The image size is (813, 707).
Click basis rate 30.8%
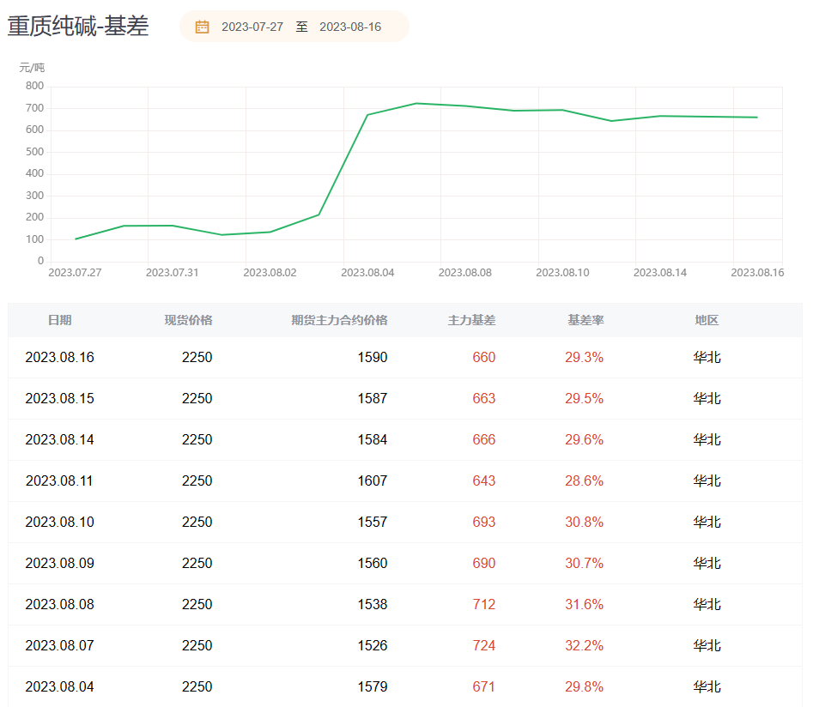tap(585, 522)
